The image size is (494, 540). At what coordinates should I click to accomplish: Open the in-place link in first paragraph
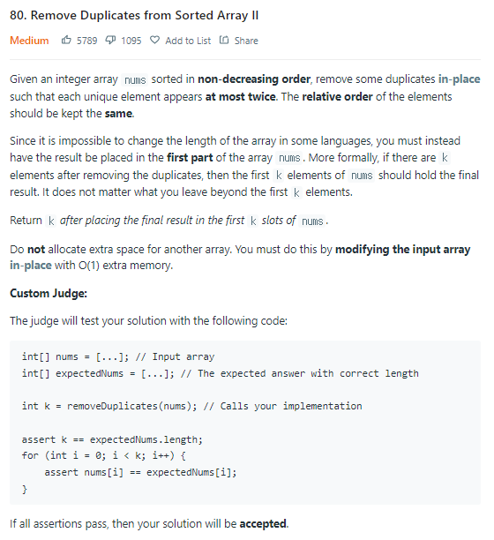point(460,79)
